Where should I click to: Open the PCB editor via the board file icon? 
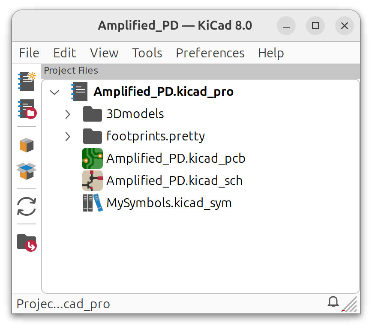[x=93, y=158]
